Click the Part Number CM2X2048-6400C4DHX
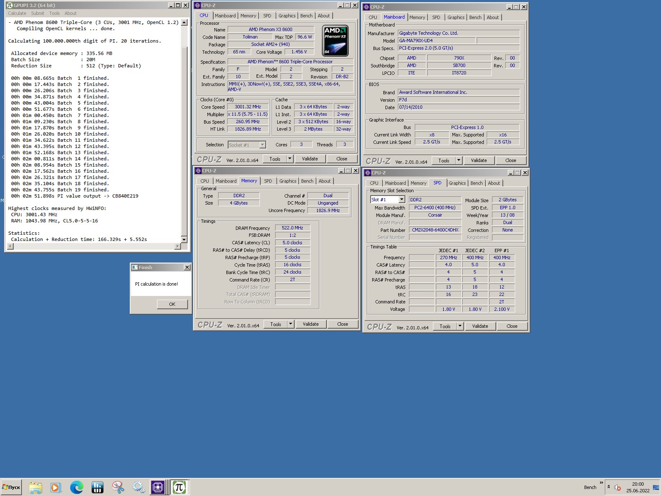Image resolution: width=661 pixels, height=496 pixels. [x=435, y=230]
